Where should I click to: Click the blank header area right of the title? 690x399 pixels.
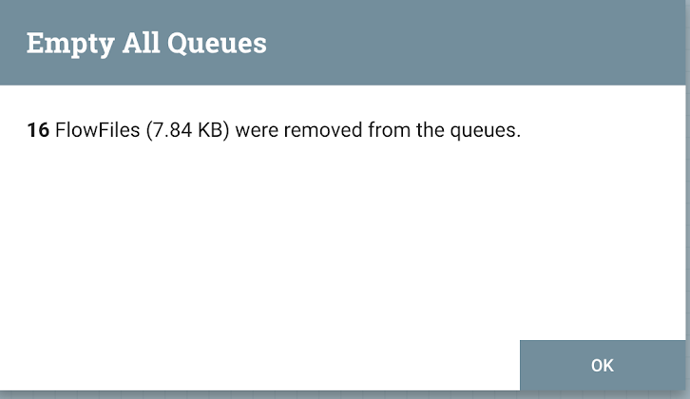[x=475, y=43]
